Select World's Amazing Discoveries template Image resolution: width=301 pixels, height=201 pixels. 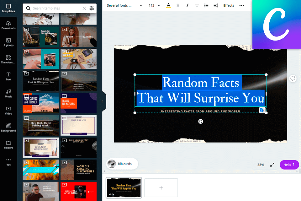[x=79, y=170]
